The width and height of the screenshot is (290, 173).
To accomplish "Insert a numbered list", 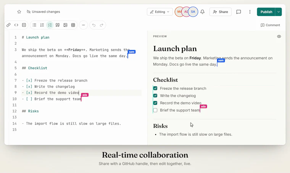I will coord(42,25).
